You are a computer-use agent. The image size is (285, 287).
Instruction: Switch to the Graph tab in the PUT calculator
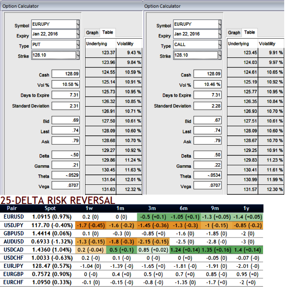pos(92,33)
